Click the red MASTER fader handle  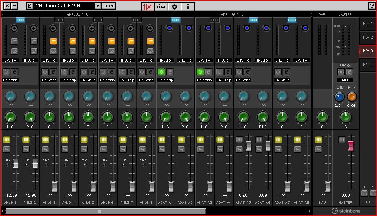[x=351, y=146]
